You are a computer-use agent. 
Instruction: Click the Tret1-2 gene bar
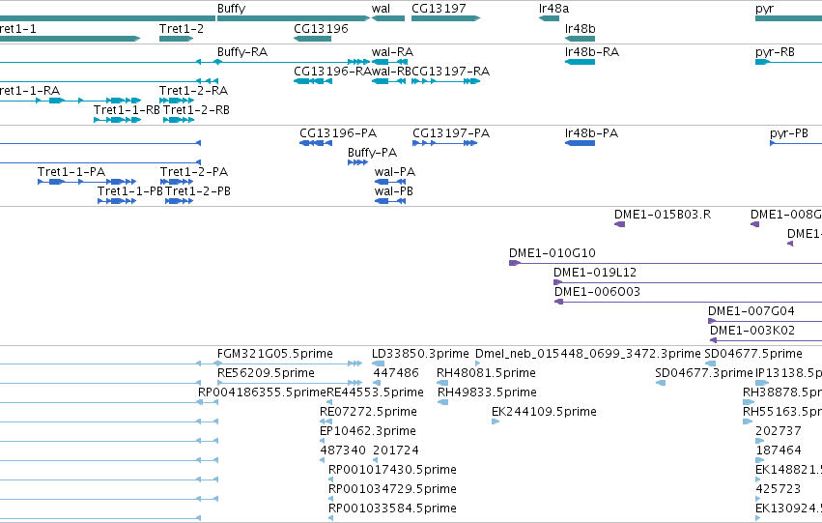point(176,39)
